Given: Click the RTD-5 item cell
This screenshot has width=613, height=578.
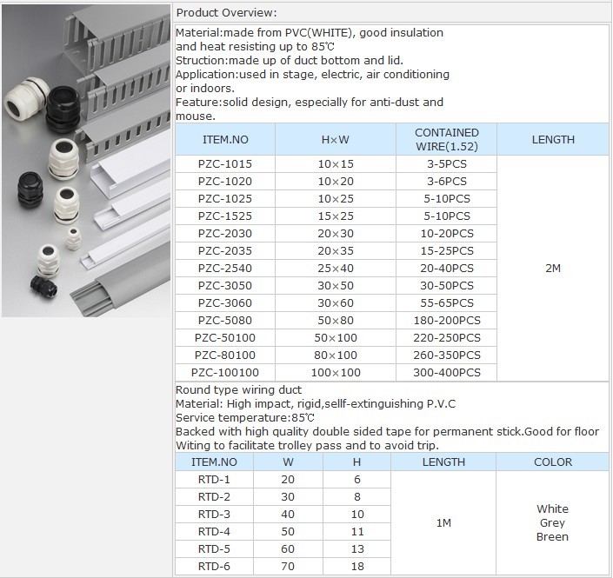Looking at the screenshot, I should [214, 549].
